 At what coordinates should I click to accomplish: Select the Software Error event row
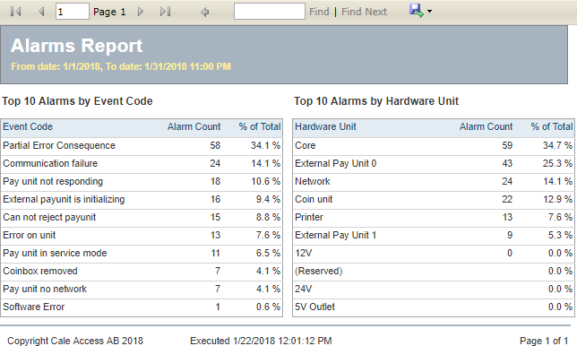pyautogui.click(x=142, y=307)
